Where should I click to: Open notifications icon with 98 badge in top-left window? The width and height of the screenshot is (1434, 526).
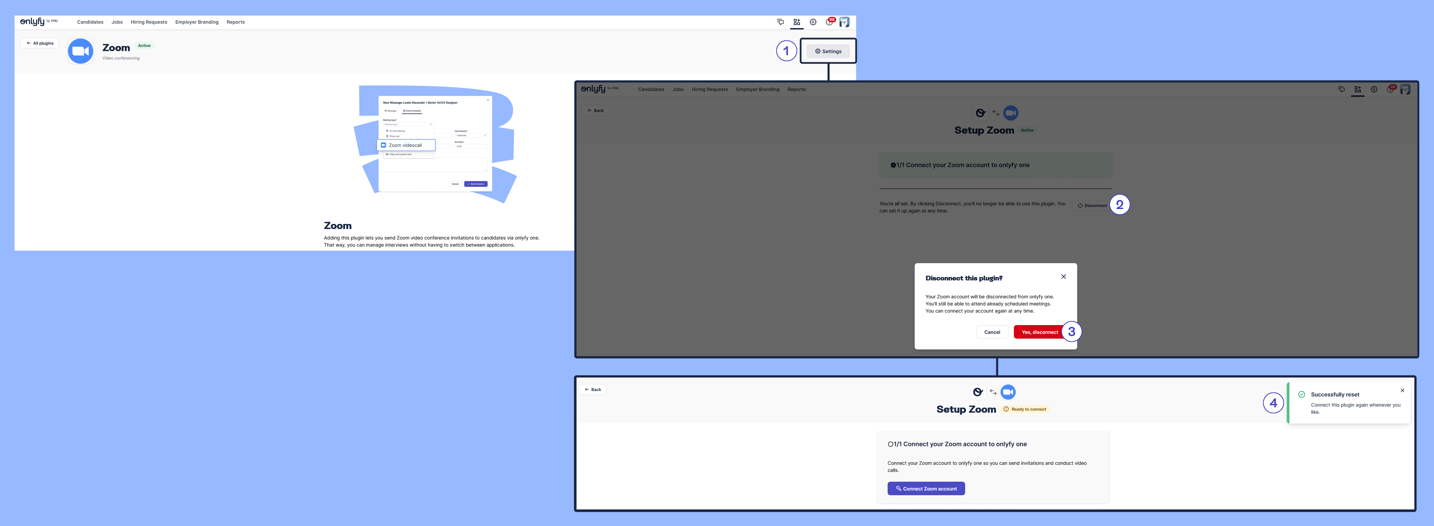[x=829, y=22]
